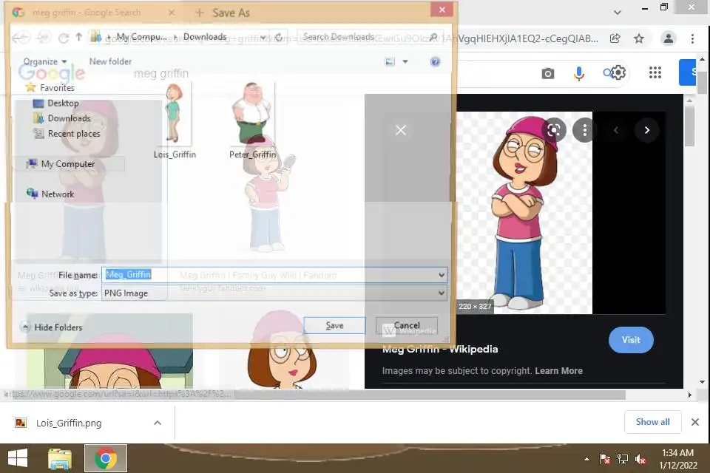Bookmark this page with the star icon

click(639, 38)
